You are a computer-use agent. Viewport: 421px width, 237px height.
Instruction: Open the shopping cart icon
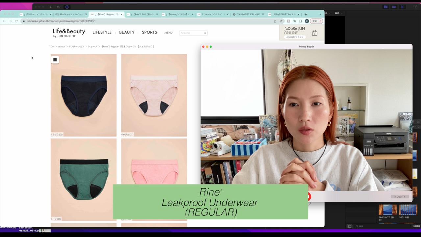click(x=315, y=33)
